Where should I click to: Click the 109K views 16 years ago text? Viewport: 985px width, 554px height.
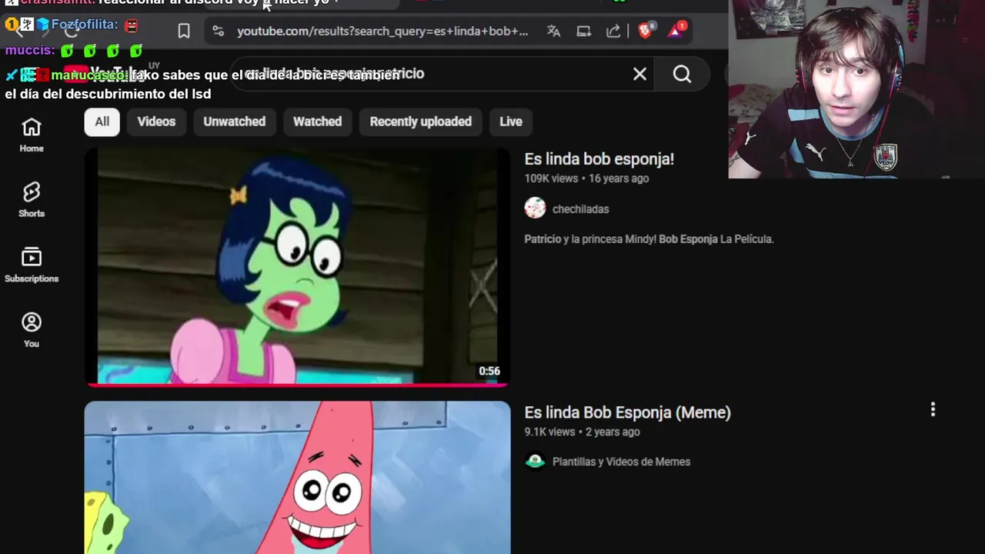click(586, 179)
